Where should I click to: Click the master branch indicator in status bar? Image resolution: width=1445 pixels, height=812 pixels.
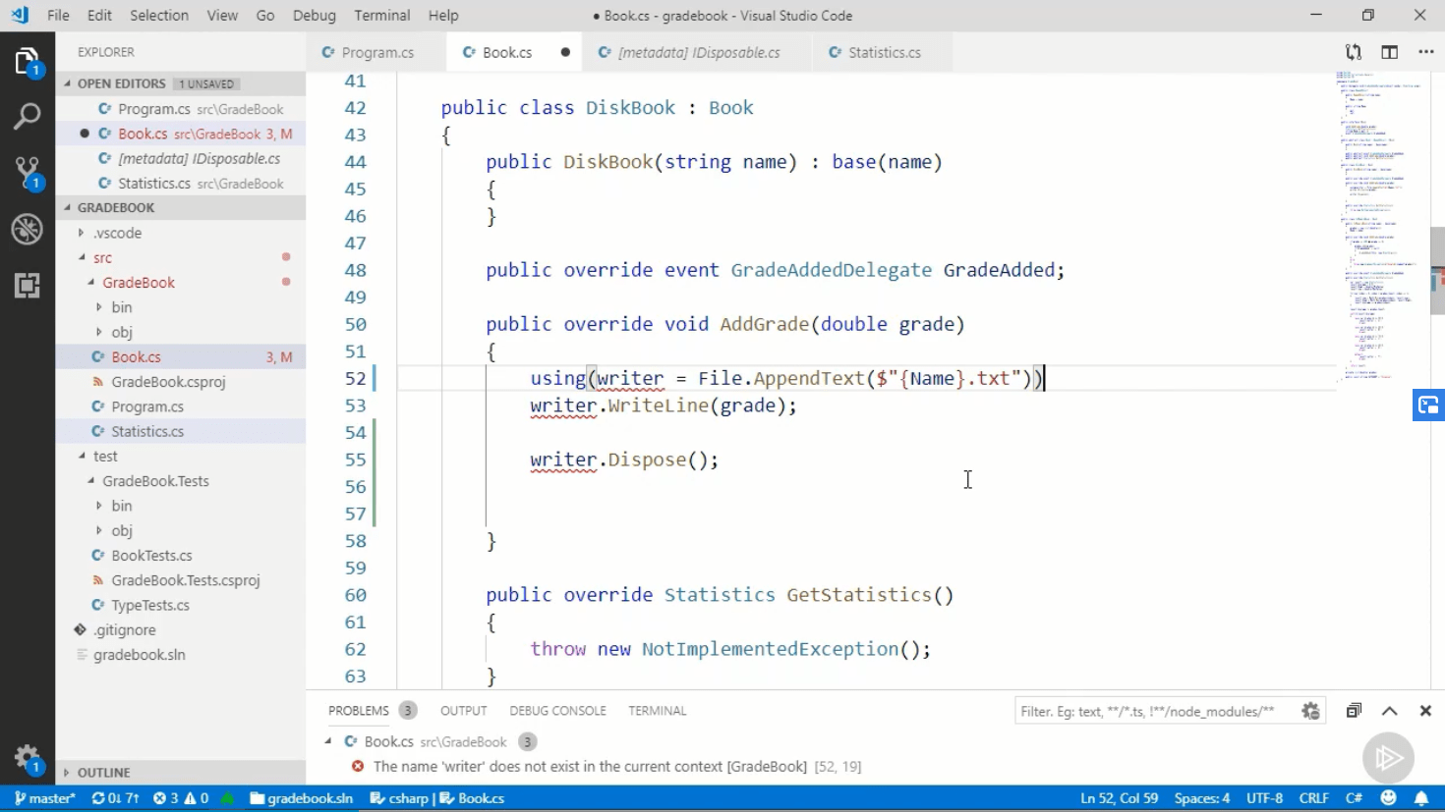click(45, 798)
